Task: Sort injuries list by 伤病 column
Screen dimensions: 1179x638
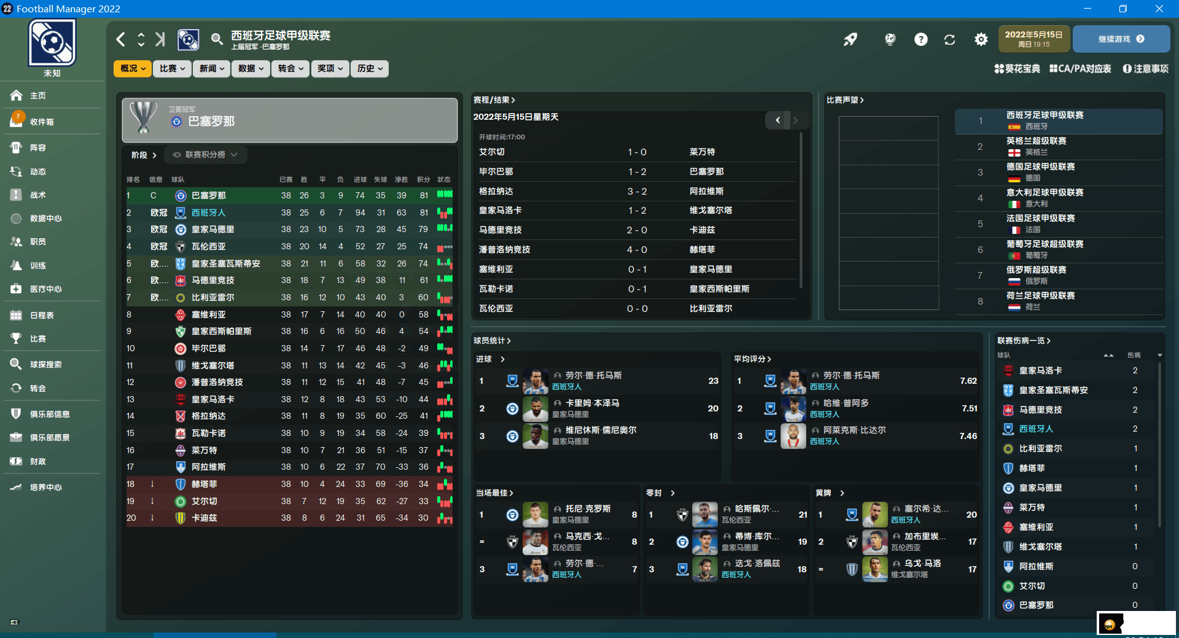Action: (1134, 355)
